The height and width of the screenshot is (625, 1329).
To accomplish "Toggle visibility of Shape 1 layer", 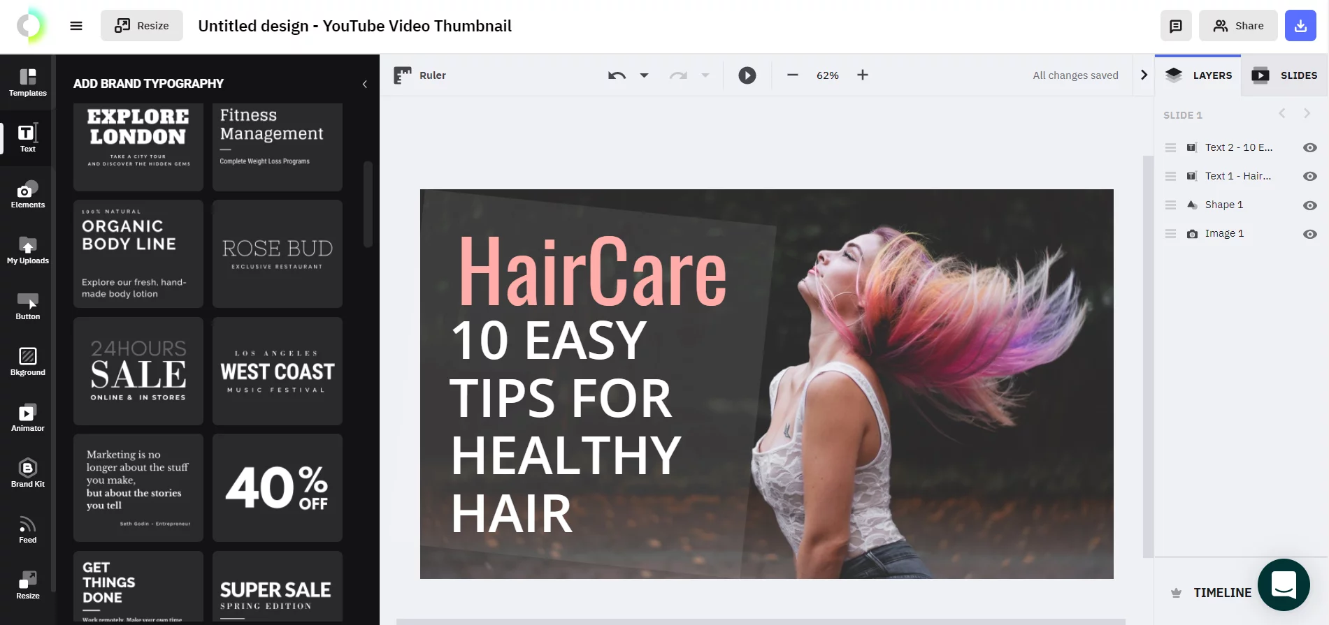I will click(x=1310, y=205).
